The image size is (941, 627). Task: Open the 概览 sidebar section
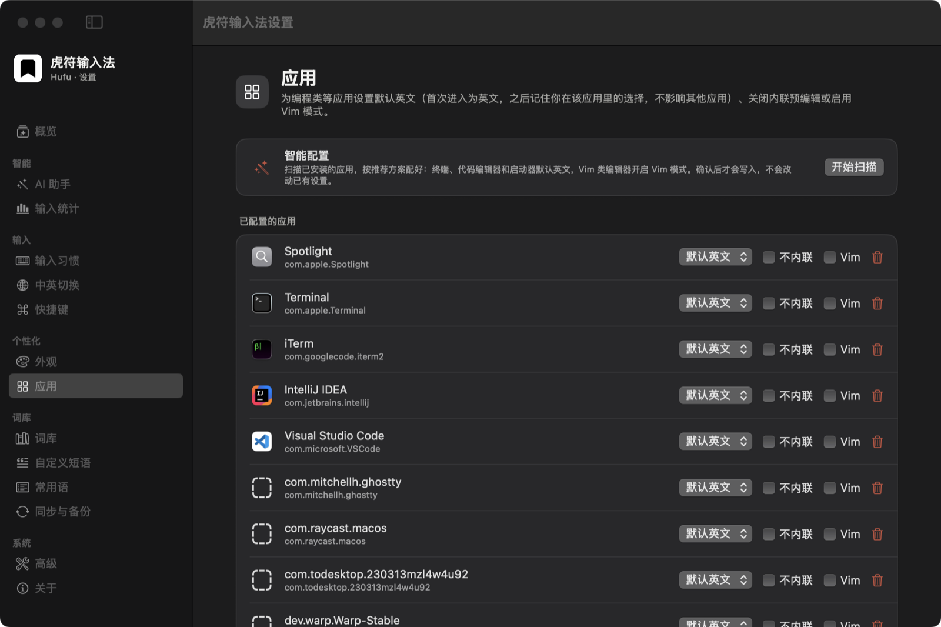[96, 132]
